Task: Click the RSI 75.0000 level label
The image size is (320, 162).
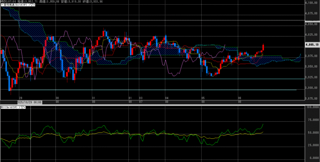Action: (x=311, y=120)
